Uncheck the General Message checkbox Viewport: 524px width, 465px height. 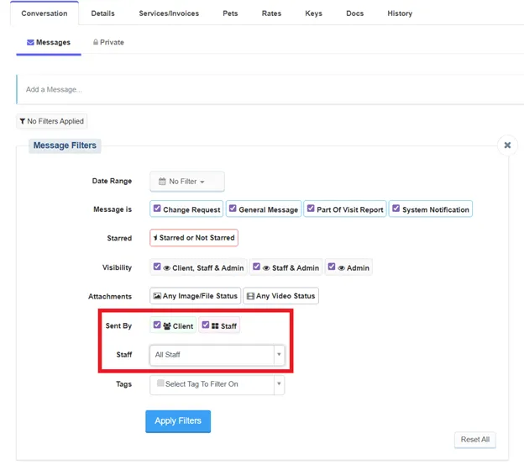coord(233,209)
